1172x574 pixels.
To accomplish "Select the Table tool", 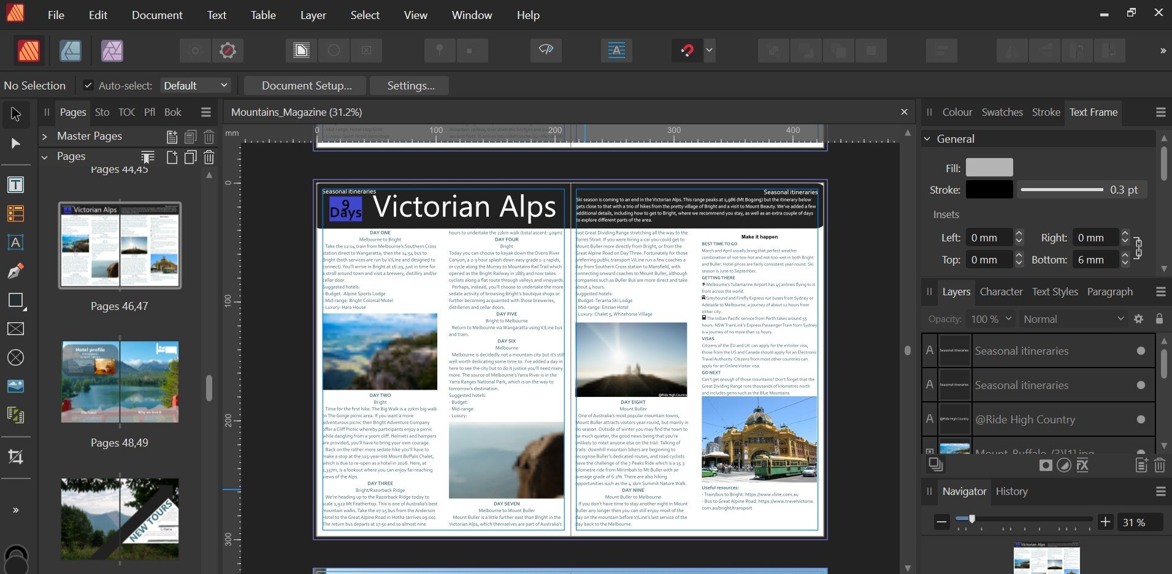I will tap(16, 214).
